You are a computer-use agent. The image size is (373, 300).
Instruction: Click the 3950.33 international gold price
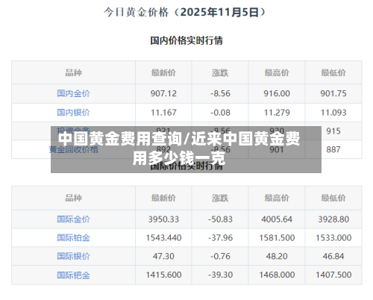click(x=163, y=219)
